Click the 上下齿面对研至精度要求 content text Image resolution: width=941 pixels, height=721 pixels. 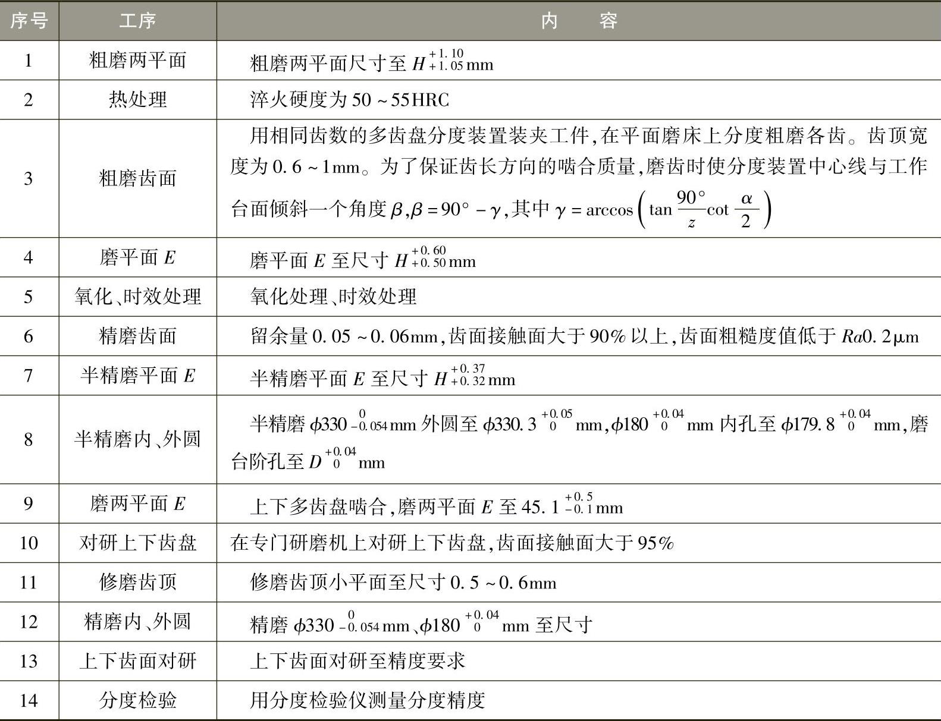pyautogui.click(x=357, y=661)
